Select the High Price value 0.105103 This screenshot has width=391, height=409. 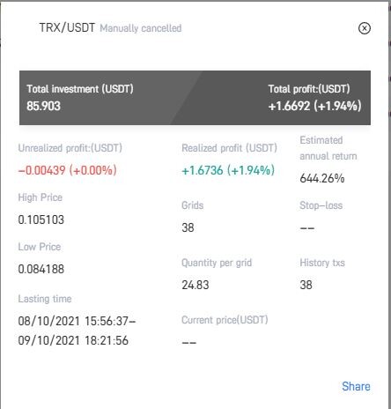pyautogui.click(x=41, y=219)
